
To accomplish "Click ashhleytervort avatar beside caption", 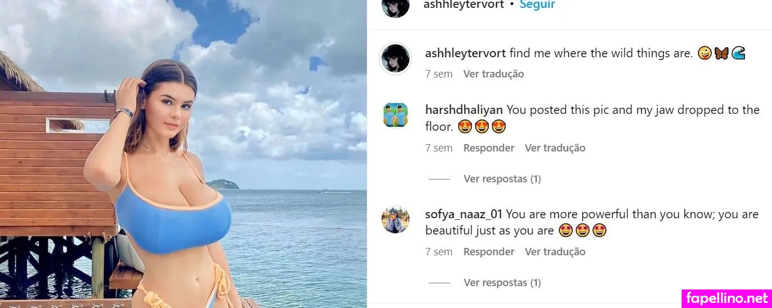I will [396, 58].
